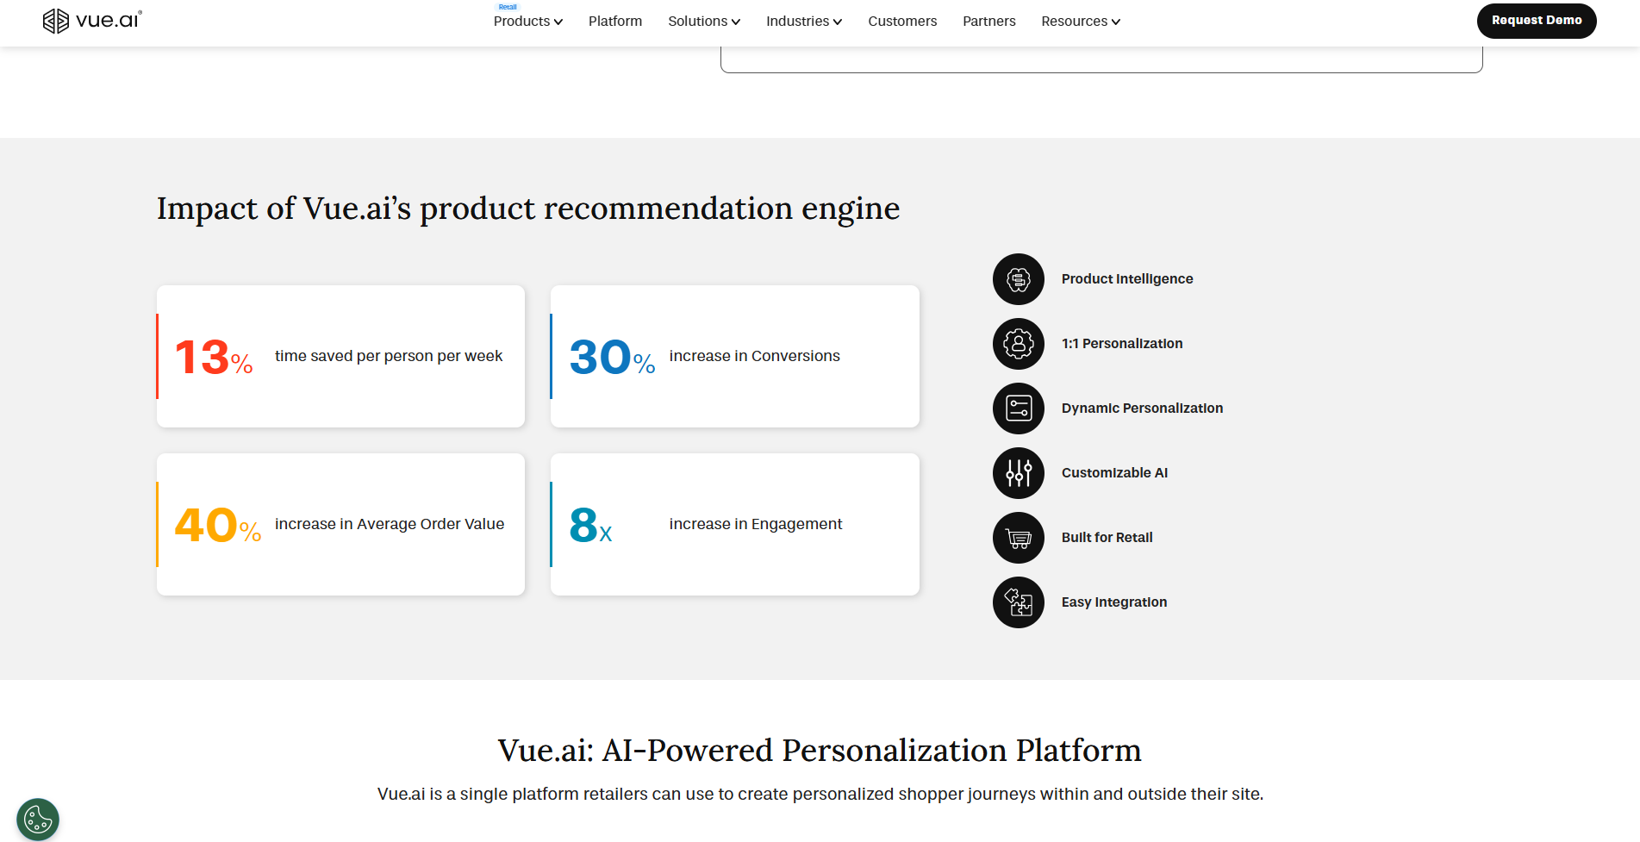1640x842 pixels.
Task: Click the Customizable AI sliders icon
Action: [x=1018, y=473]
